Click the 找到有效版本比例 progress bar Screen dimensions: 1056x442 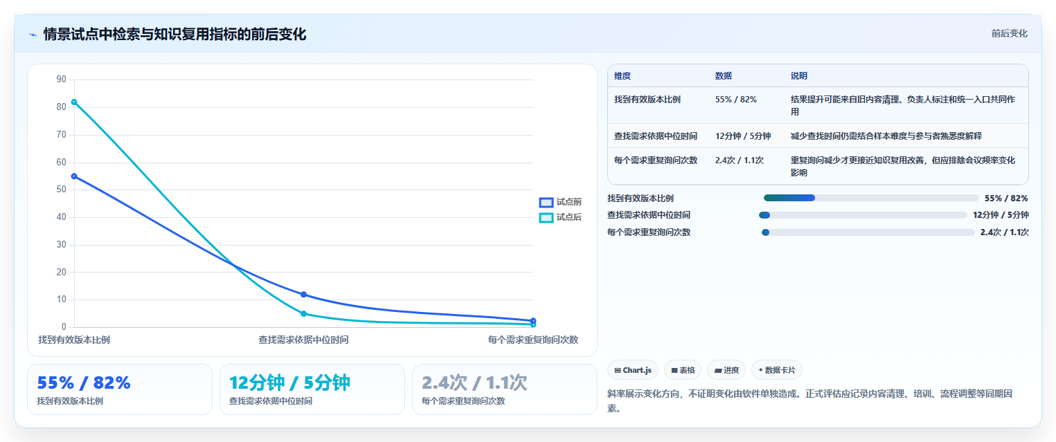(871, 198)
